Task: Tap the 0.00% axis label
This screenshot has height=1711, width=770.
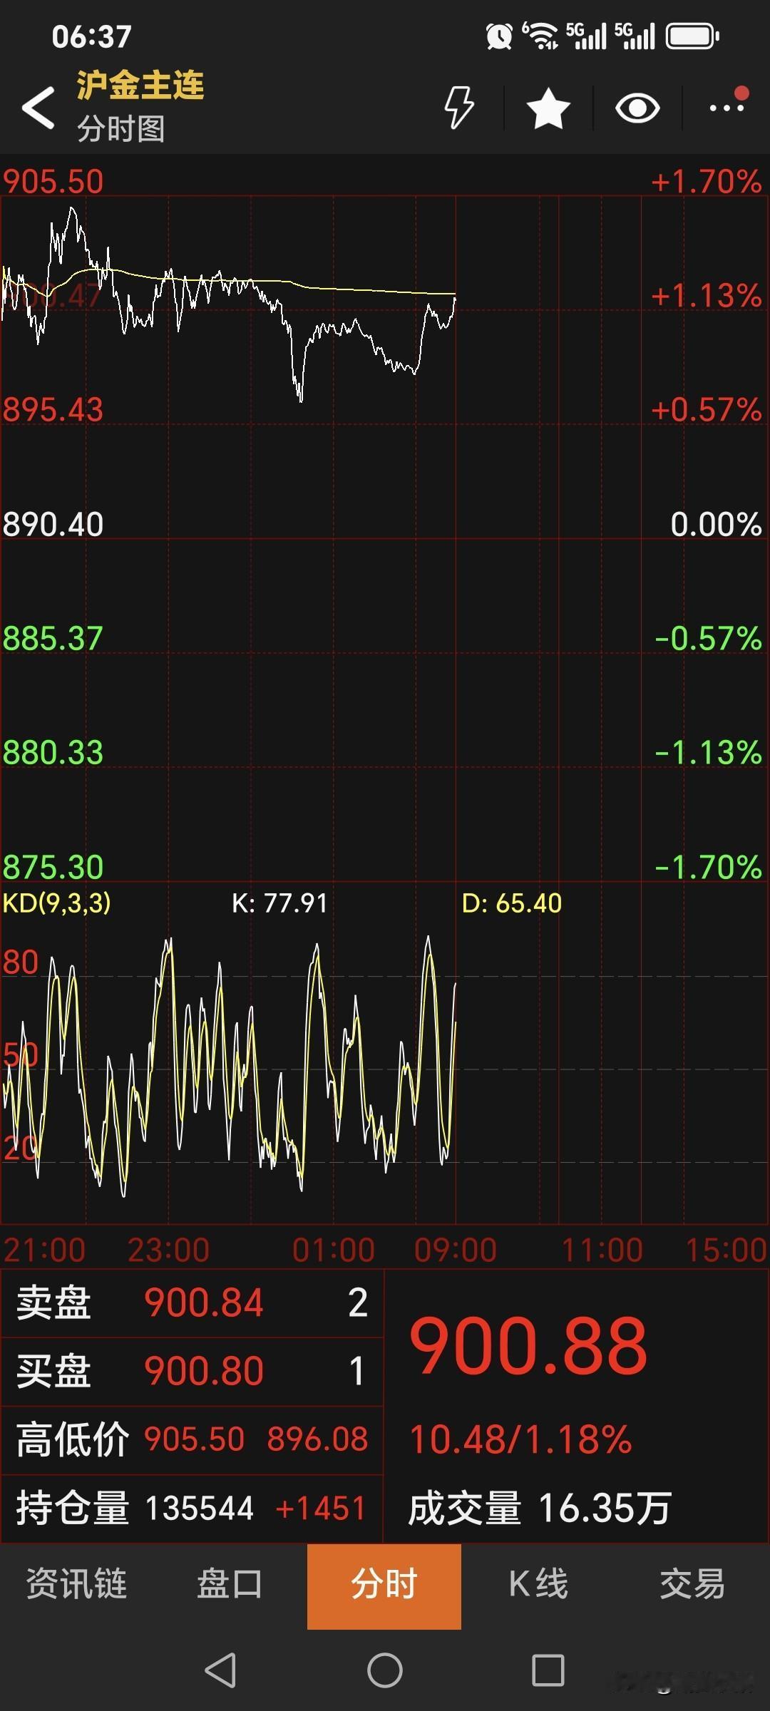Action: click(x=717, y=524)
